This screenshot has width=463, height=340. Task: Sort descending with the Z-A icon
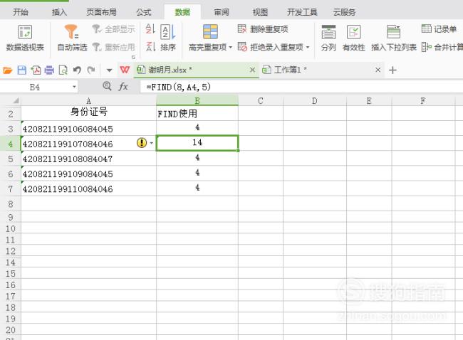pyautogui.click(x=150, y=47)
